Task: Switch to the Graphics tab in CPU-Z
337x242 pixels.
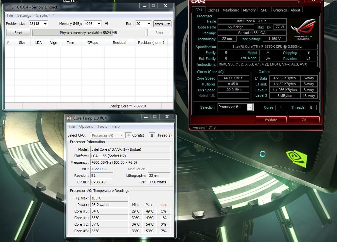Action: pyautogui.click(x=280, y=10)
